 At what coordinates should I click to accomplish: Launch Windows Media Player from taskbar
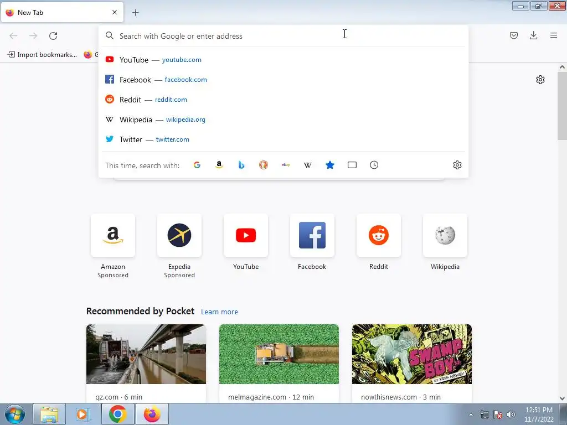[83, 414]
